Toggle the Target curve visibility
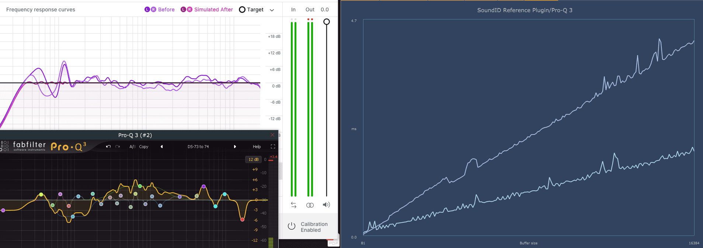Screen dimensions: 703x248 [242, 10]
